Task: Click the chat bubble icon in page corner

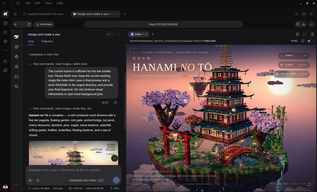Action: [309, 184]
